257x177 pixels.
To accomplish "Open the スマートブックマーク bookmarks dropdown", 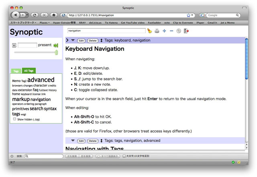I will click(23, 23).
